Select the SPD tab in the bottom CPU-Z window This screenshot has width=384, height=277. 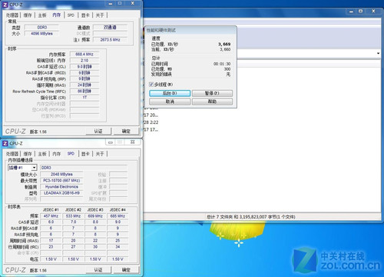71,154
